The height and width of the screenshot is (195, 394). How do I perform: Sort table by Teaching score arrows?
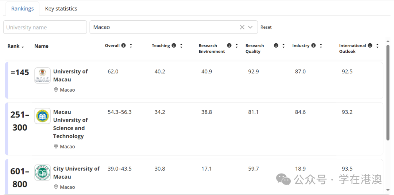(x=181, y=46)
